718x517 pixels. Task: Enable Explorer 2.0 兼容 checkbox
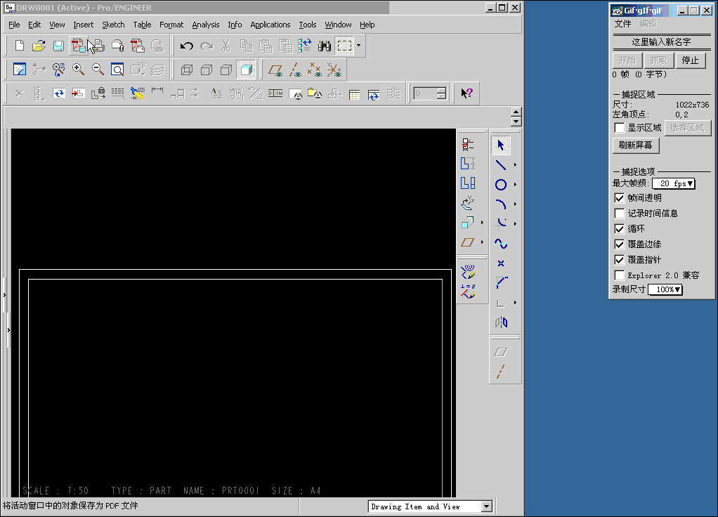[x=619, y=275]
